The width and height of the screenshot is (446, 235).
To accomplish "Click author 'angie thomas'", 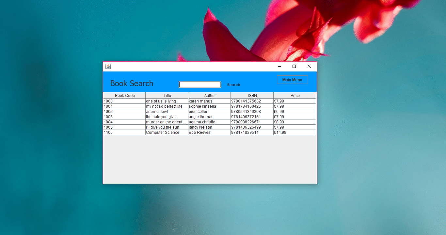I will pyautogui.click(x=210, y=117).
